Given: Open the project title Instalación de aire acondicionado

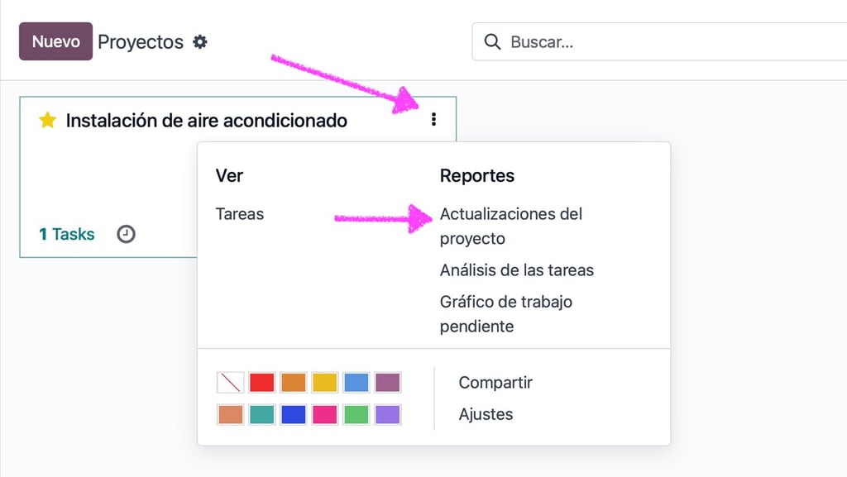Looking at the screenshot, I should click(206, 121).
